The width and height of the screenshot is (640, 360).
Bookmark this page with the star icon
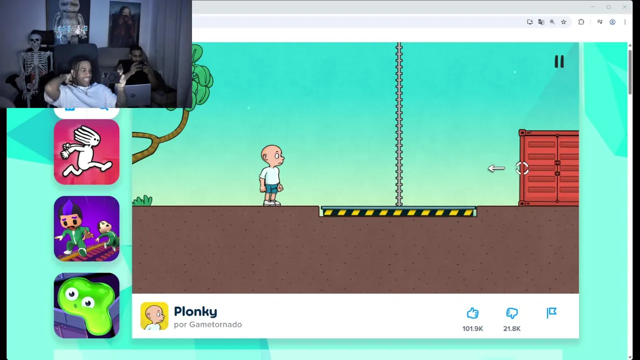point(563,22)
